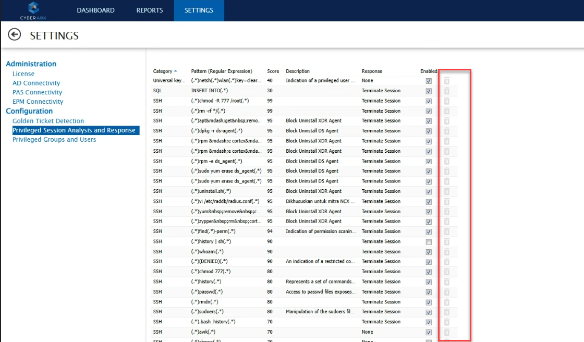Viewport: 584px width, 342px height.
Task: Trash the awk rule
Action: tap(446, 332)
